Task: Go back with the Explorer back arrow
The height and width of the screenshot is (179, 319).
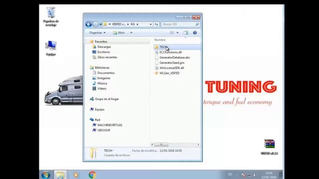Action: click(x=89, y=24)
